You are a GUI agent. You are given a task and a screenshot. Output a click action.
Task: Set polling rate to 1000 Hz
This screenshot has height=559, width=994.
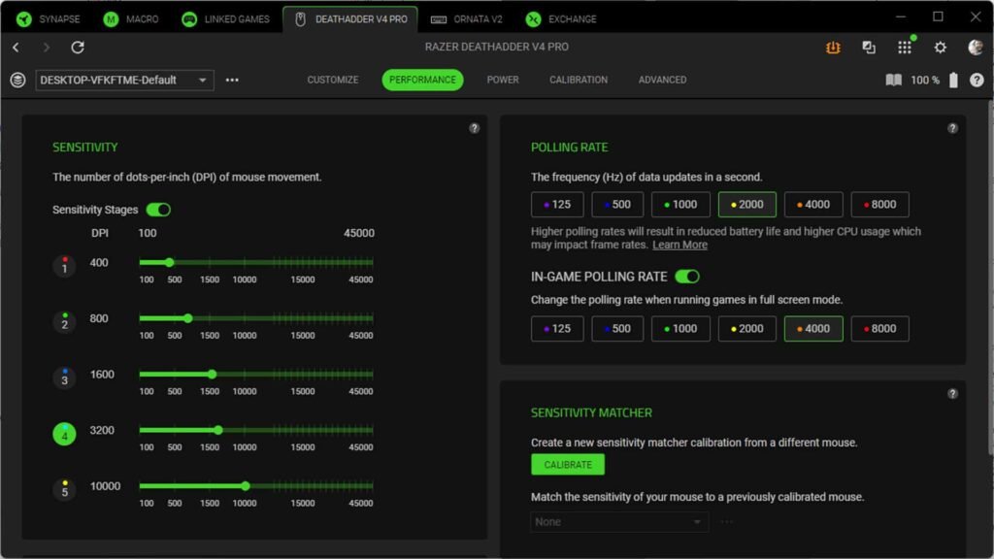point(680,204)
